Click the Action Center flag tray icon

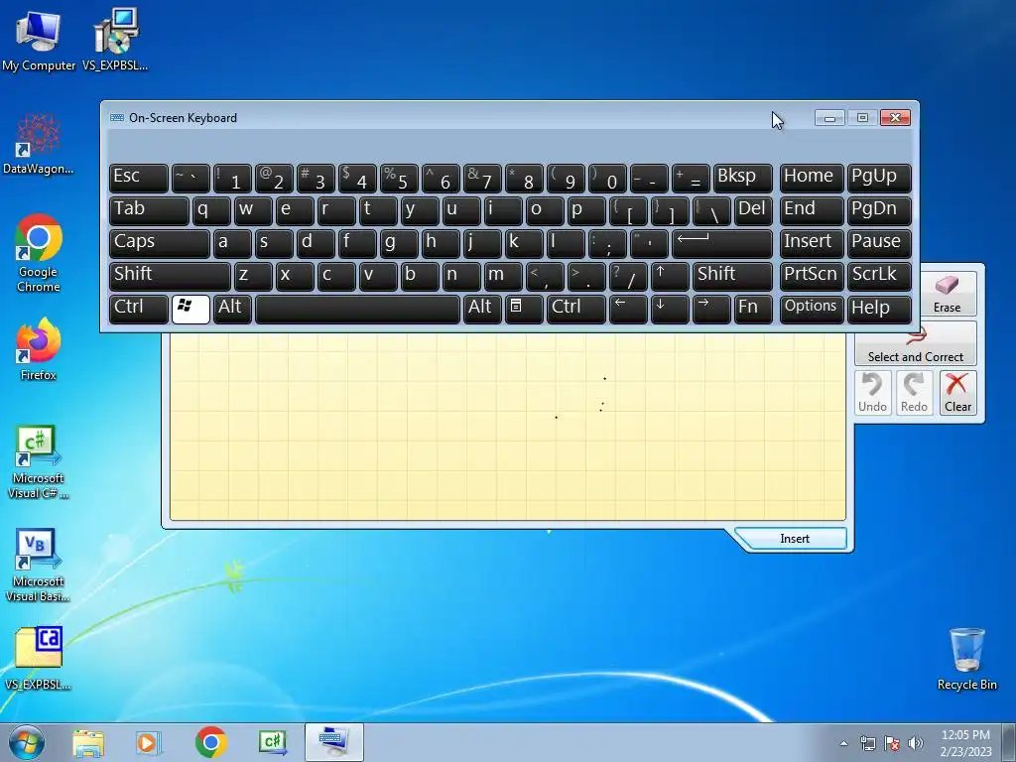point(892,743)
